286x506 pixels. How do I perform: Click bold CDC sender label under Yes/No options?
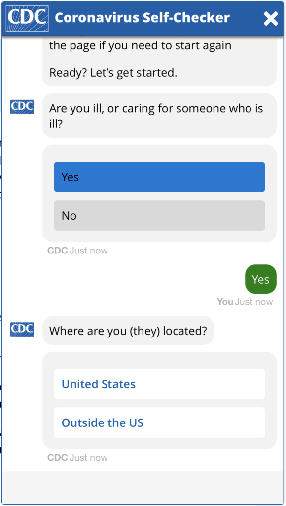coord(57,251)
